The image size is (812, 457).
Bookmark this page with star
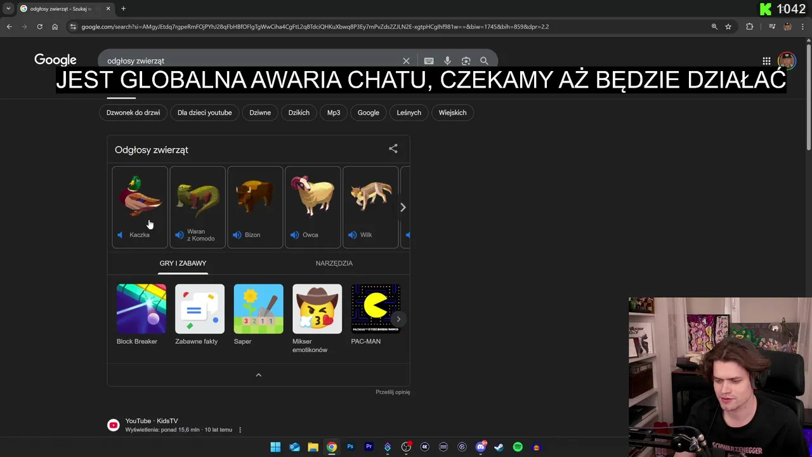(728, 27)
